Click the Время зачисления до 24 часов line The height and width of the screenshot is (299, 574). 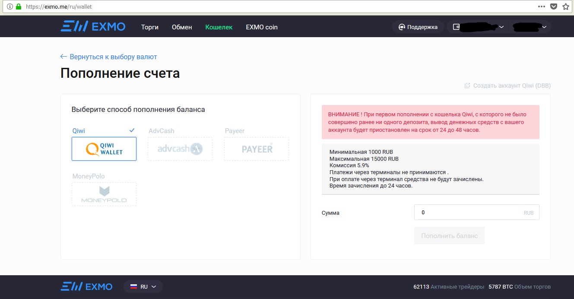[x=371, y=186]
